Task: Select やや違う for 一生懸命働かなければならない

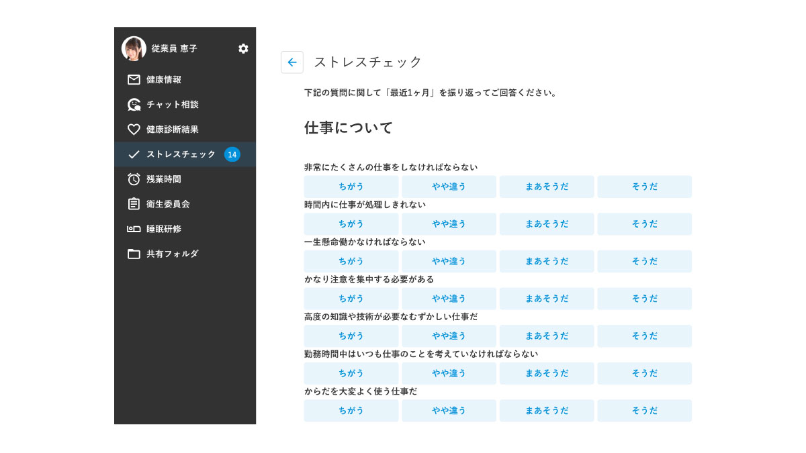Action: 449,261
